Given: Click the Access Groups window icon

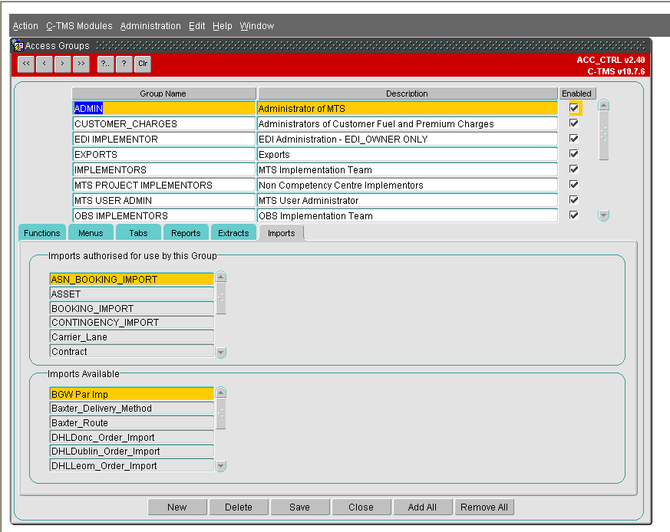Looking at the screenshot, I should pos(18,45).
